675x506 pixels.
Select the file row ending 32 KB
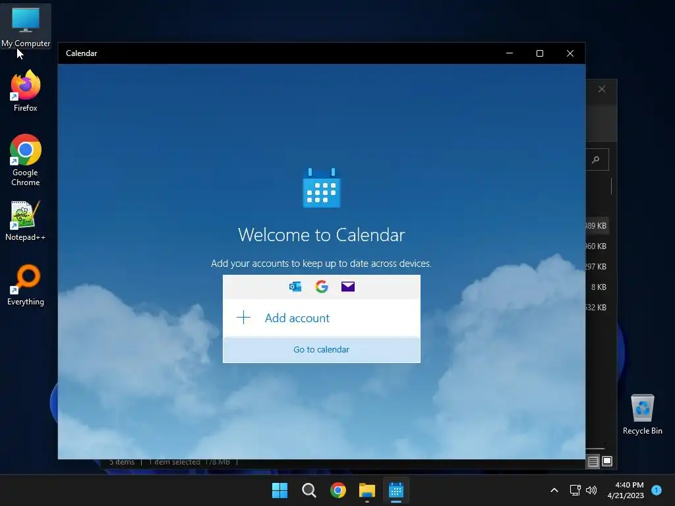point(597,307)
